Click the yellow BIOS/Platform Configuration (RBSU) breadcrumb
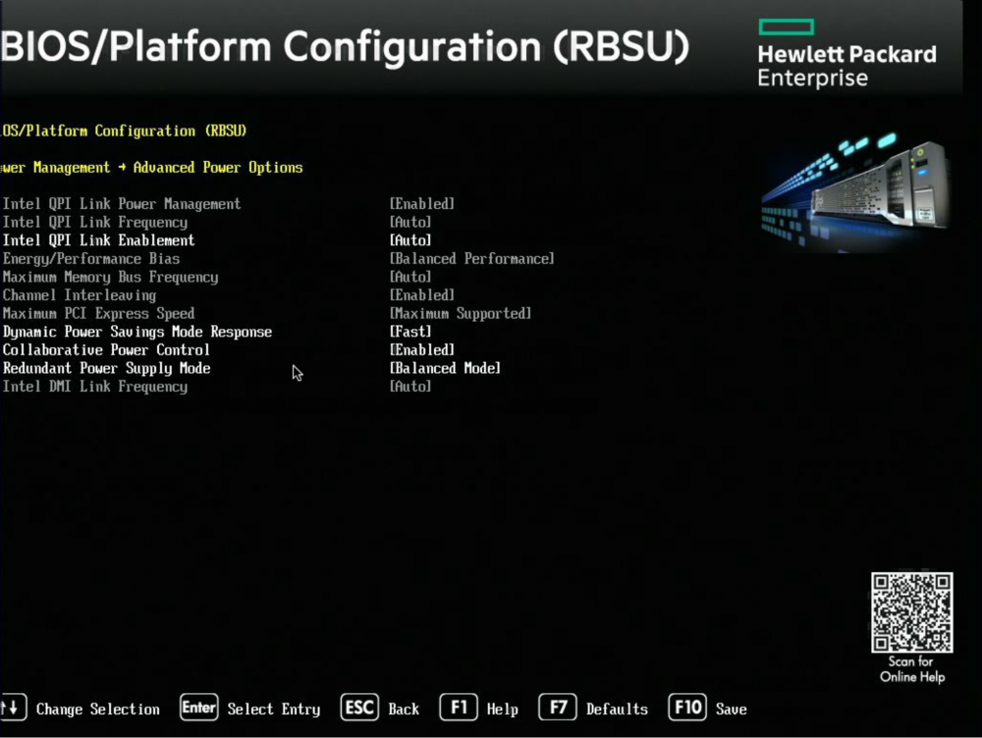The image size is (982, 738). tap(124, 131)
